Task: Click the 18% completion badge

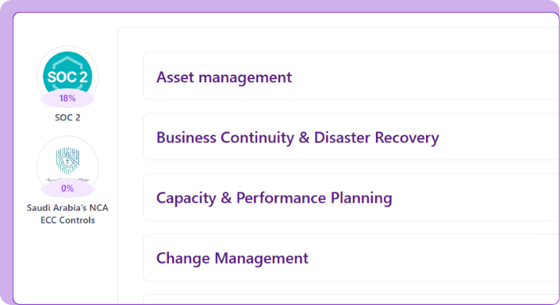Action: 67,98
